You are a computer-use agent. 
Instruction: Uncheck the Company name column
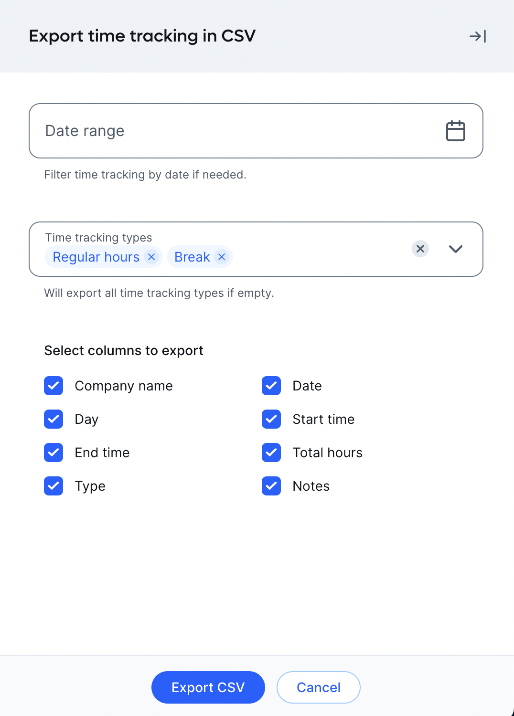click(x=54, y=386)
